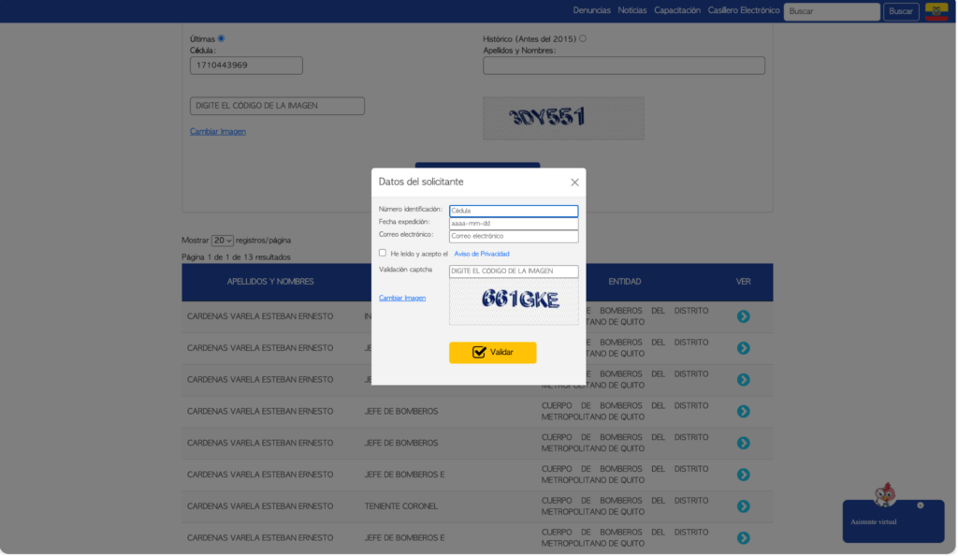Viewport: 958px width, 556px height.
Task: Close the Datos del solicitante dialog
Action: click(x=574, y=183)
